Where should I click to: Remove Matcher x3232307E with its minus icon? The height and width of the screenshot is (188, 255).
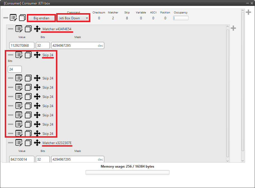(x=11, y=143)
